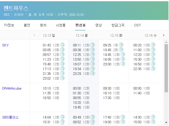Click rerun badge next to SKY 12.14 09:38

[92, 50]
